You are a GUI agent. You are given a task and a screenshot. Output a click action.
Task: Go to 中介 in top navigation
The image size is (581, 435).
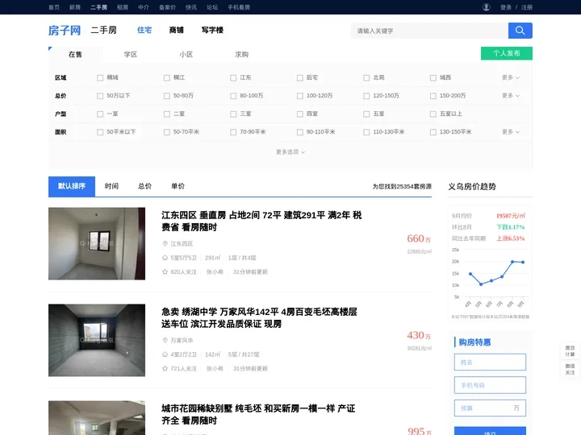pyautogui.click(x=144, y=7)
